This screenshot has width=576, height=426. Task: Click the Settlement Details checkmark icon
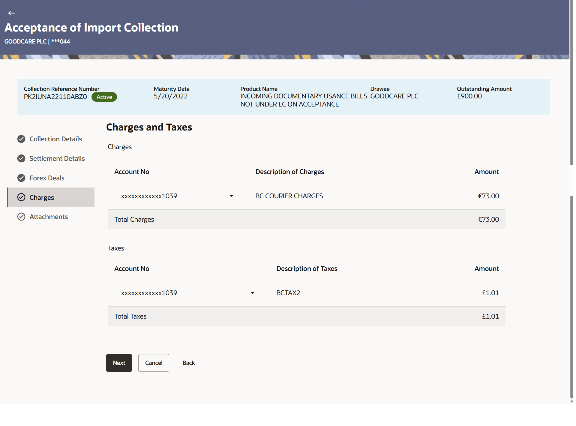click(21, 158)
